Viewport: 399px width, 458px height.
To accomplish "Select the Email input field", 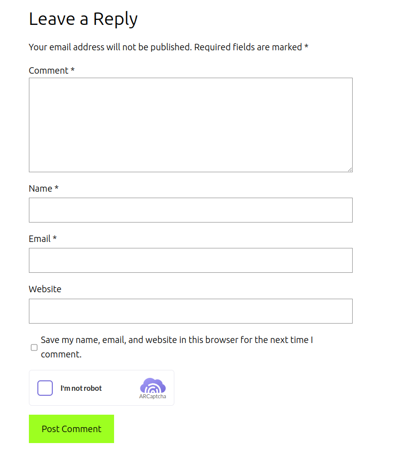I will (x=191, y=260).
